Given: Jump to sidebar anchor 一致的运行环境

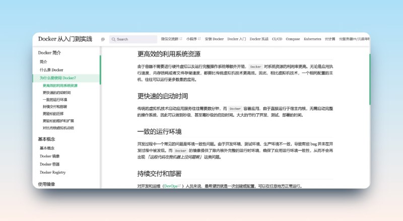Looking at the screenshot, I should (55, 100).
